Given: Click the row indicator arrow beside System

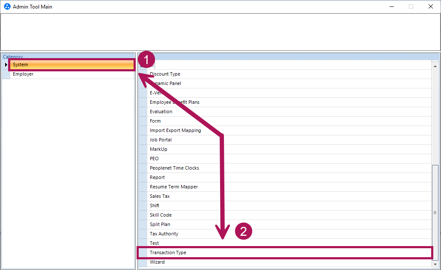Looking at the screenshot, I should [6, 65].
